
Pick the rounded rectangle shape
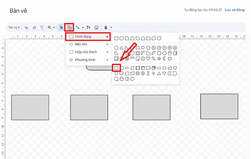pos(122,38)
